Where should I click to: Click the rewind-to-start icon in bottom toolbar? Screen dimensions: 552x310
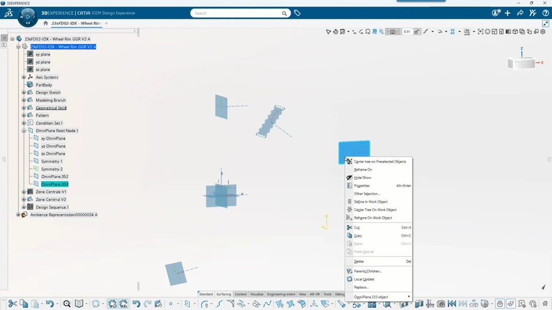[452, 304]
